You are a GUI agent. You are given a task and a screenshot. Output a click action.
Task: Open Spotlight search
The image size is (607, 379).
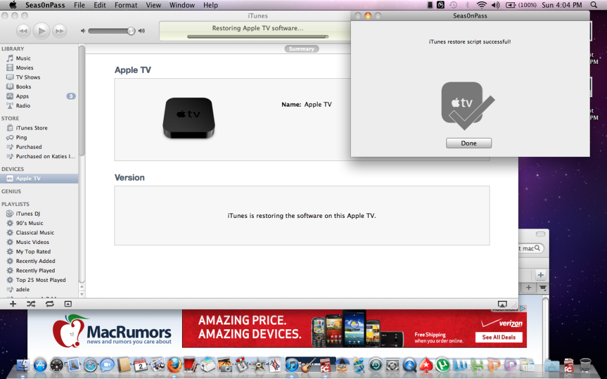594,5
